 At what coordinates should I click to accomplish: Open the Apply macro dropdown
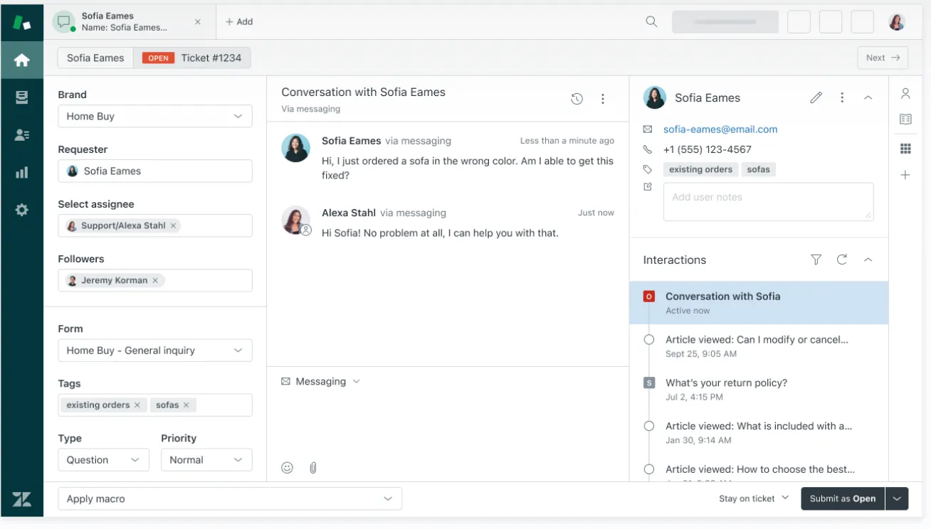[x=230, y=498]
